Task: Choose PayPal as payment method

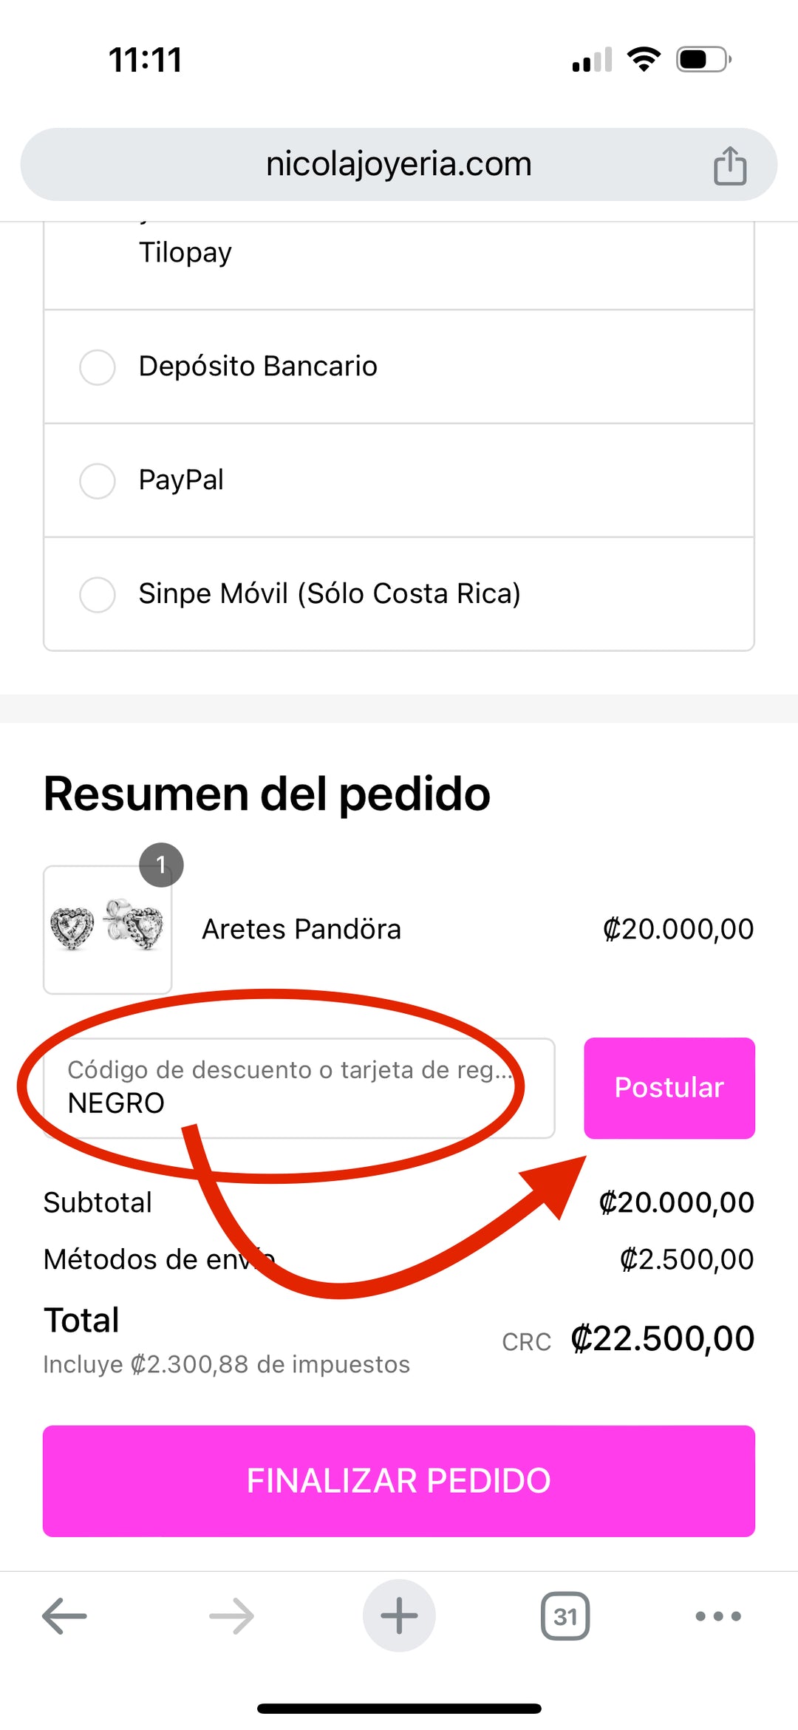Action: pyautogui.click(x=98, y=480)
